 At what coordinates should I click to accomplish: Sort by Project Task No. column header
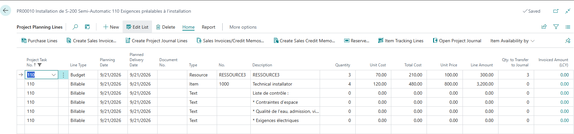[37, 62]
